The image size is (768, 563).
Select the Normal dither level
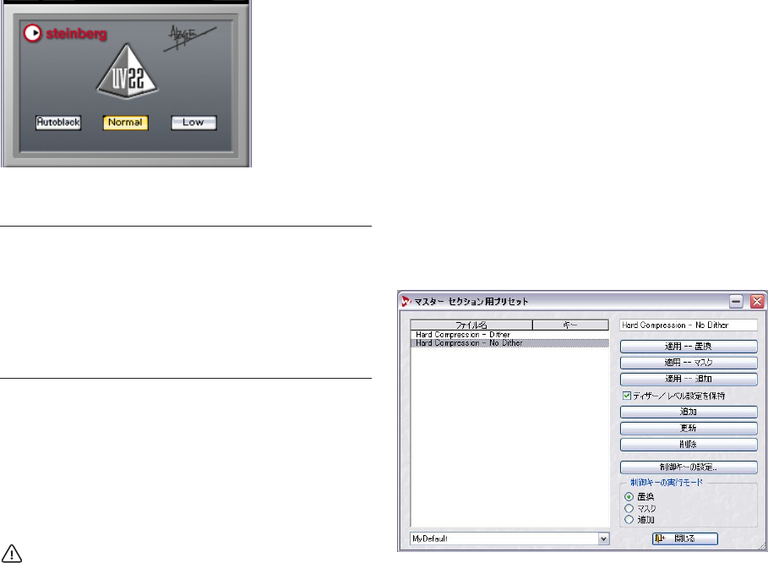[x=125, y=123]
